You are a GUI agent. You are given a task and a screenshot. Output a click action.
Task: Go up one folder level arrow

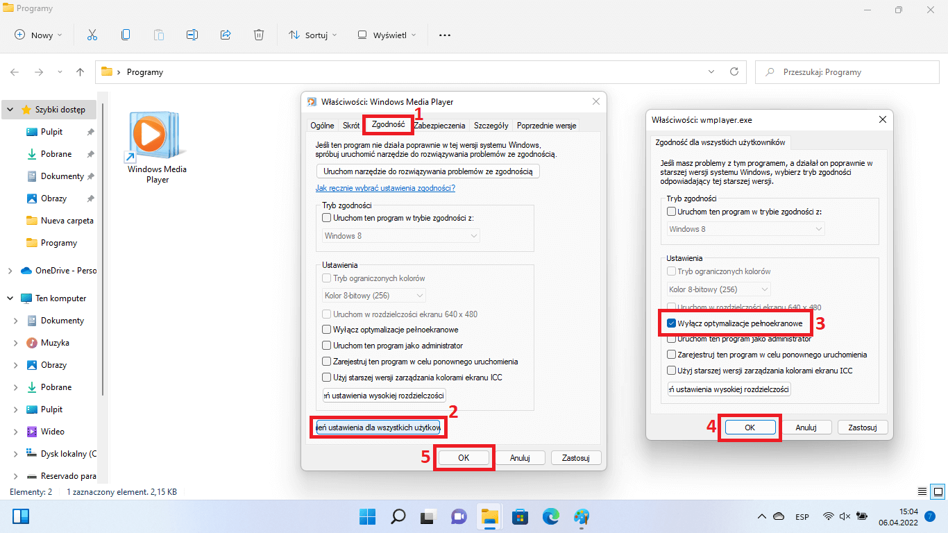[x=81, y=71]
